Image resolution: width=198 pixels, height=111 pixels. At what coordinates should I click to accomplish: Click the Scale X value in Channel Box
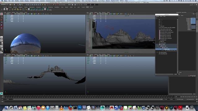(x=193, y=26)
